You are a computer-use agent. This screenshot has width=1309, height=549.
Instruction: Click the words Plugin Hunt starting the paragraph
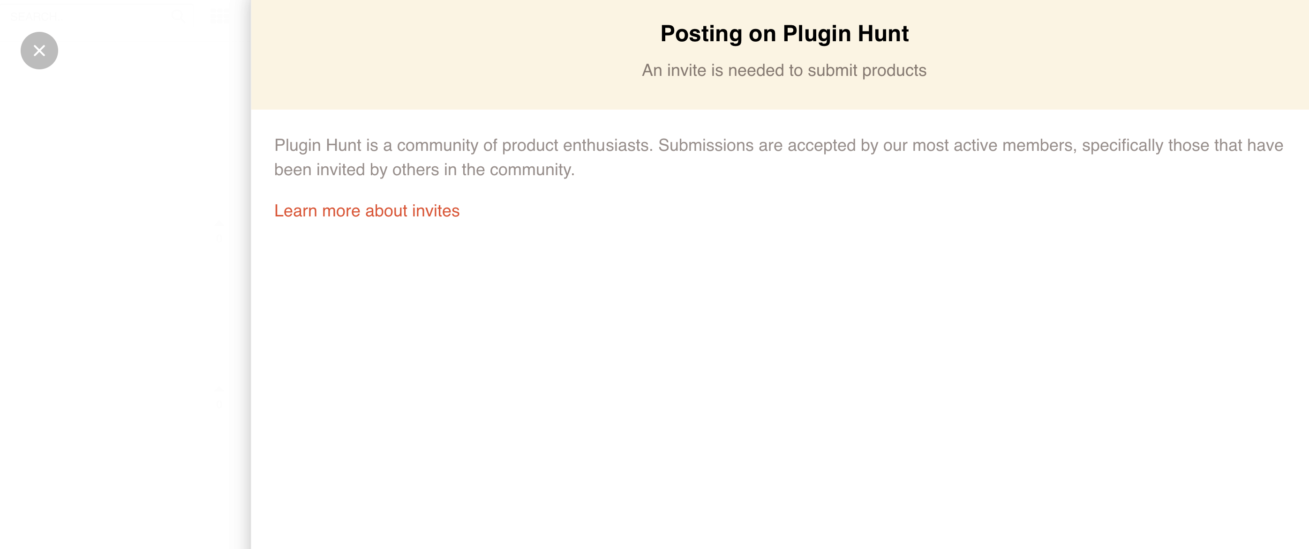point(317,145)
